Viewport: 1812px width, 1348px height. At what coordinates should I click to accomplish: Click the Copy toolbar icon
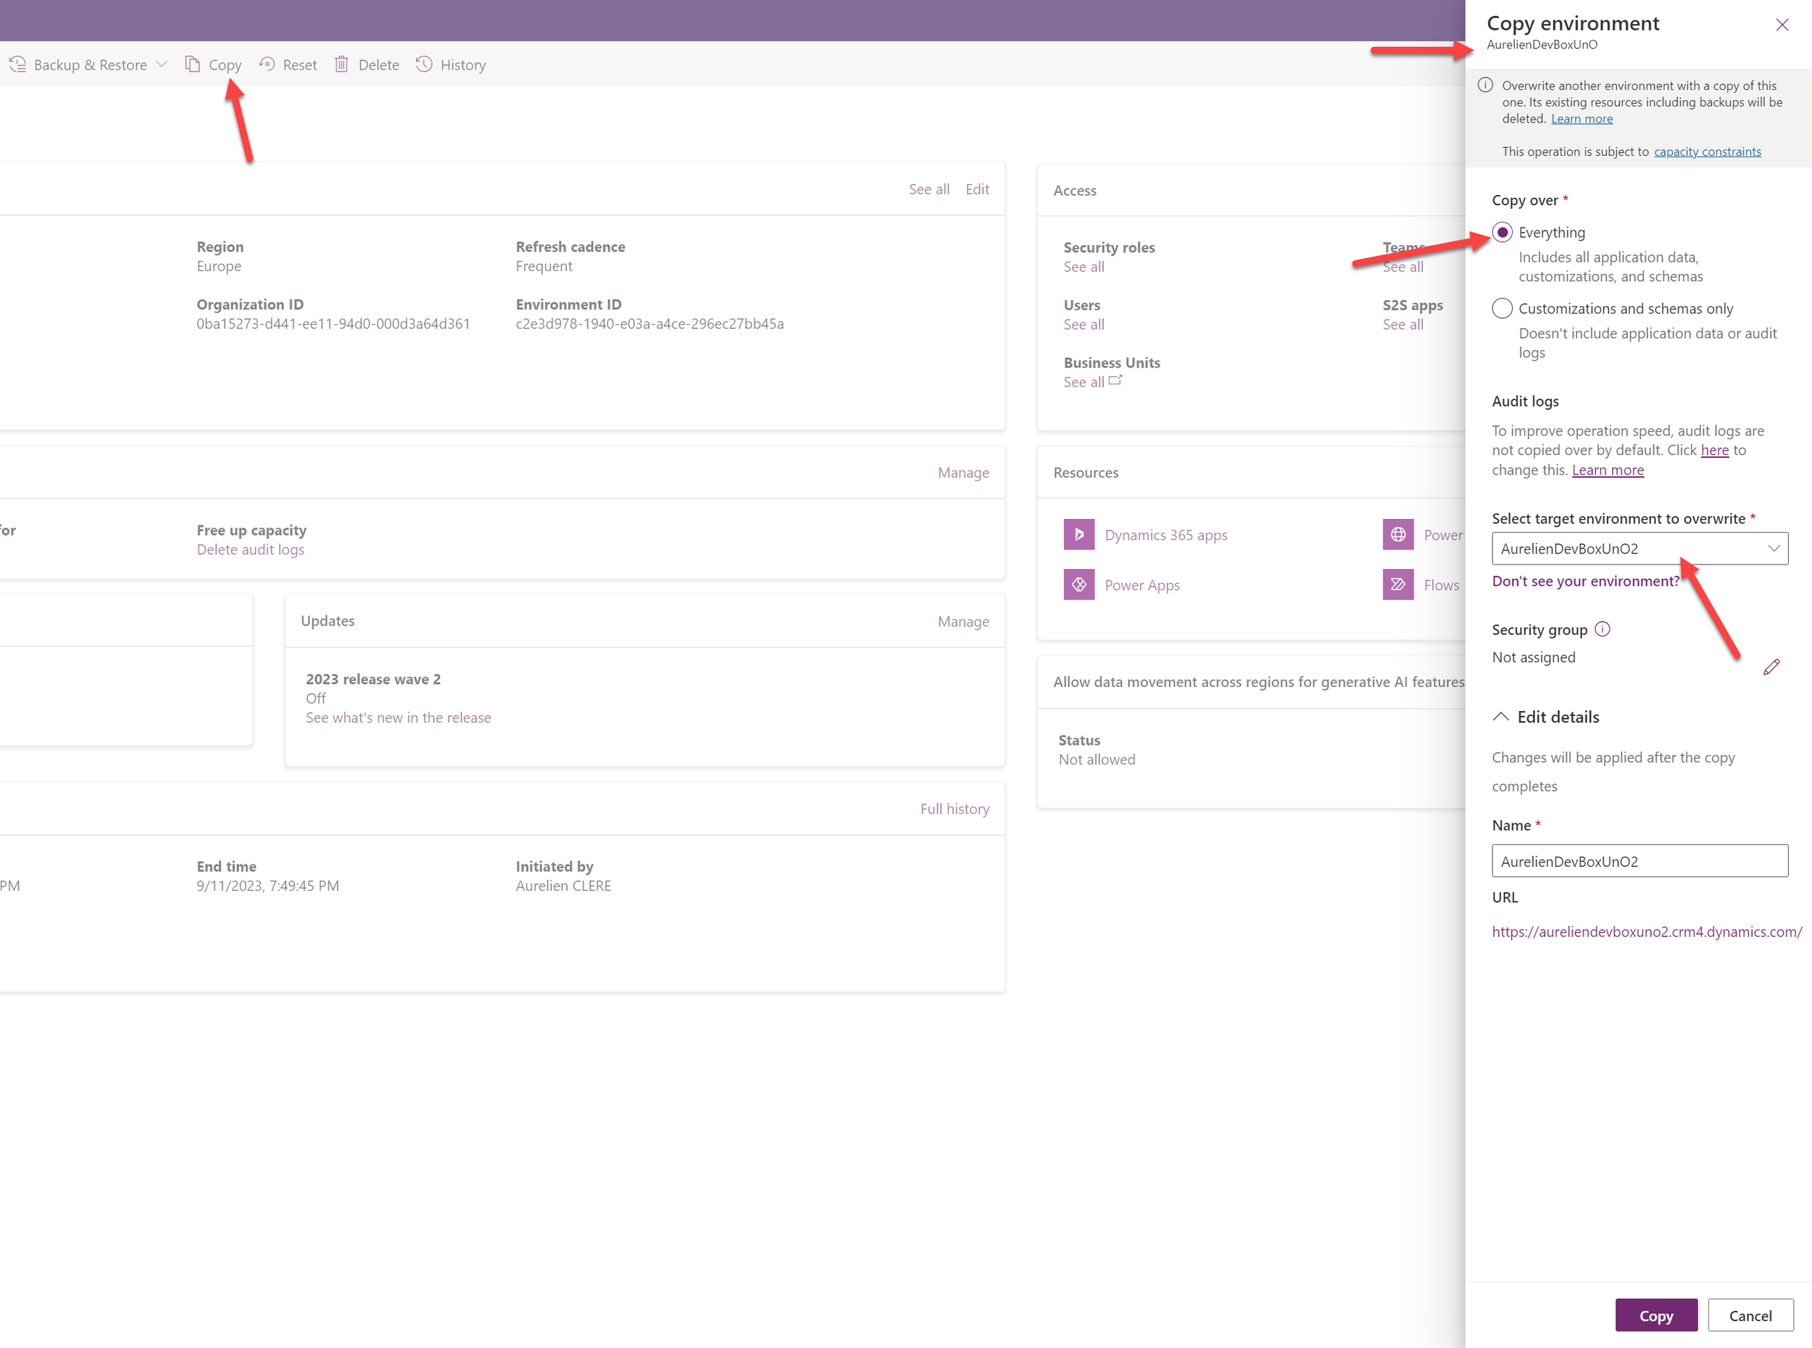coord(193,65)
